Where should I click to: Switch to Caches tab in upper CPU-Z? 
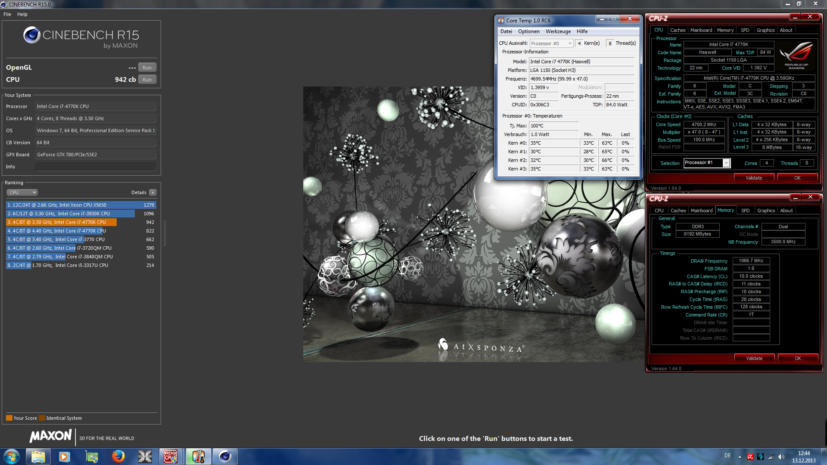[x=678, y=30]
